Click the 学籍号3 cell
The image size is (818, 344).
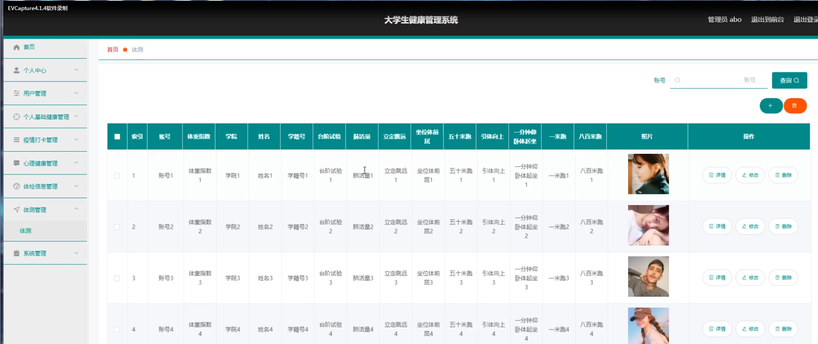298,278
